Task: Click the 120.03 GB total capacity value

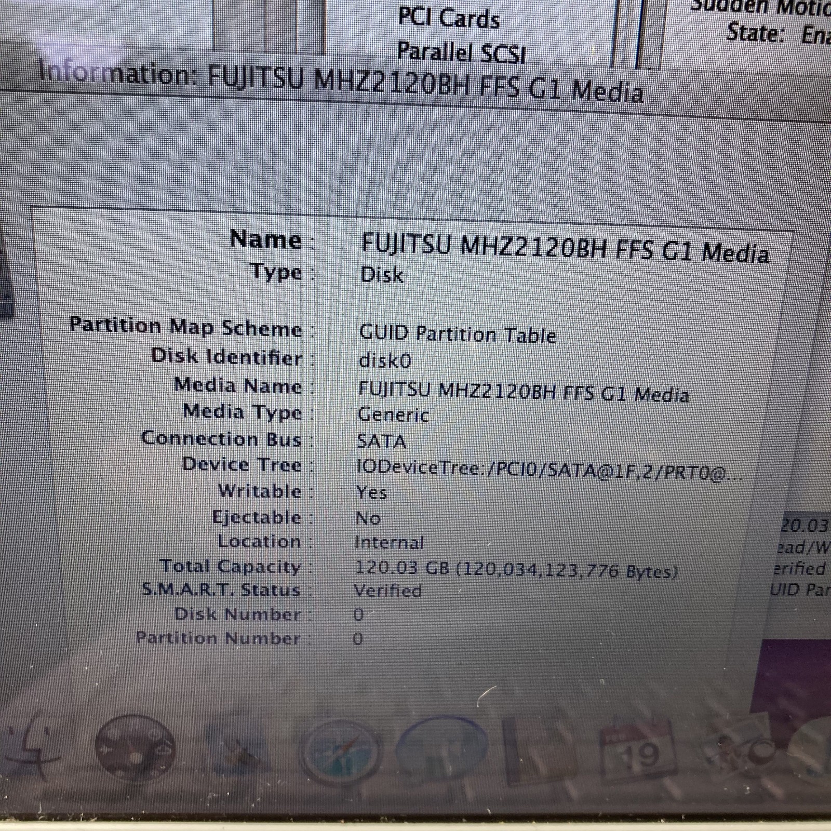Action: point(517,569)
